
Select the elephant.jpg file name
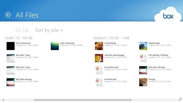[154, 43]
